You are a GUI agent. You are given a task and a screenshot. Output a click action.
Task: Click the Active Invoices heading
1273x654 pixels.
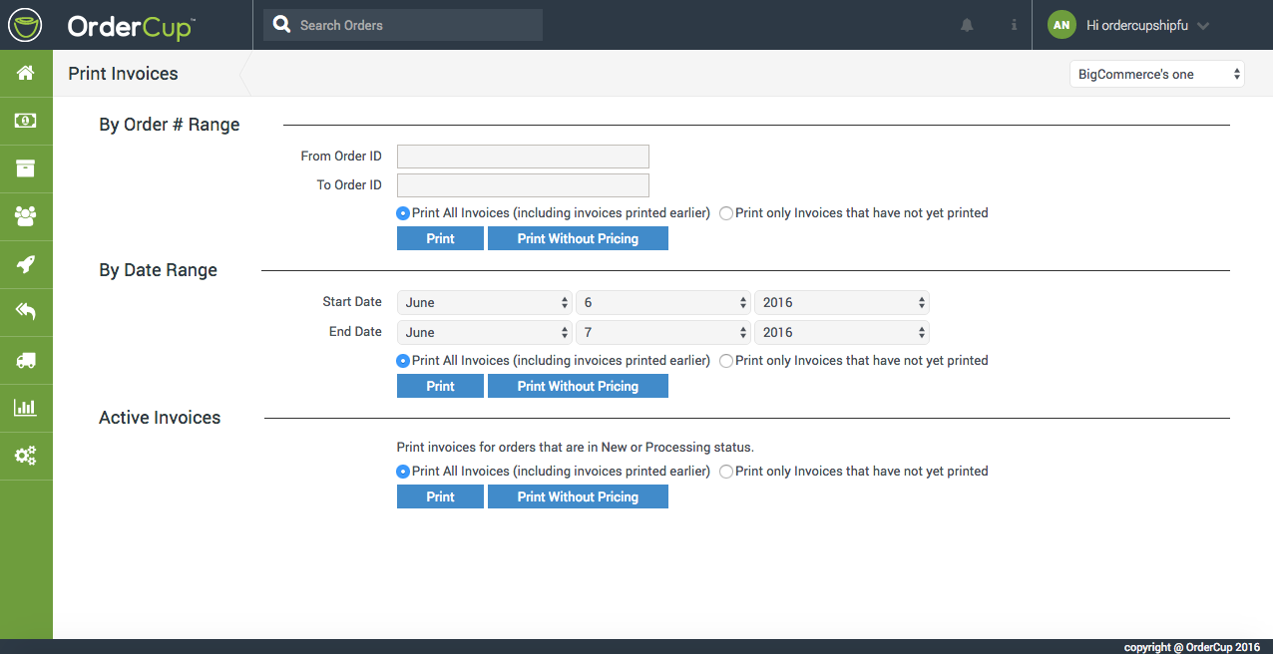click(160, 418)
